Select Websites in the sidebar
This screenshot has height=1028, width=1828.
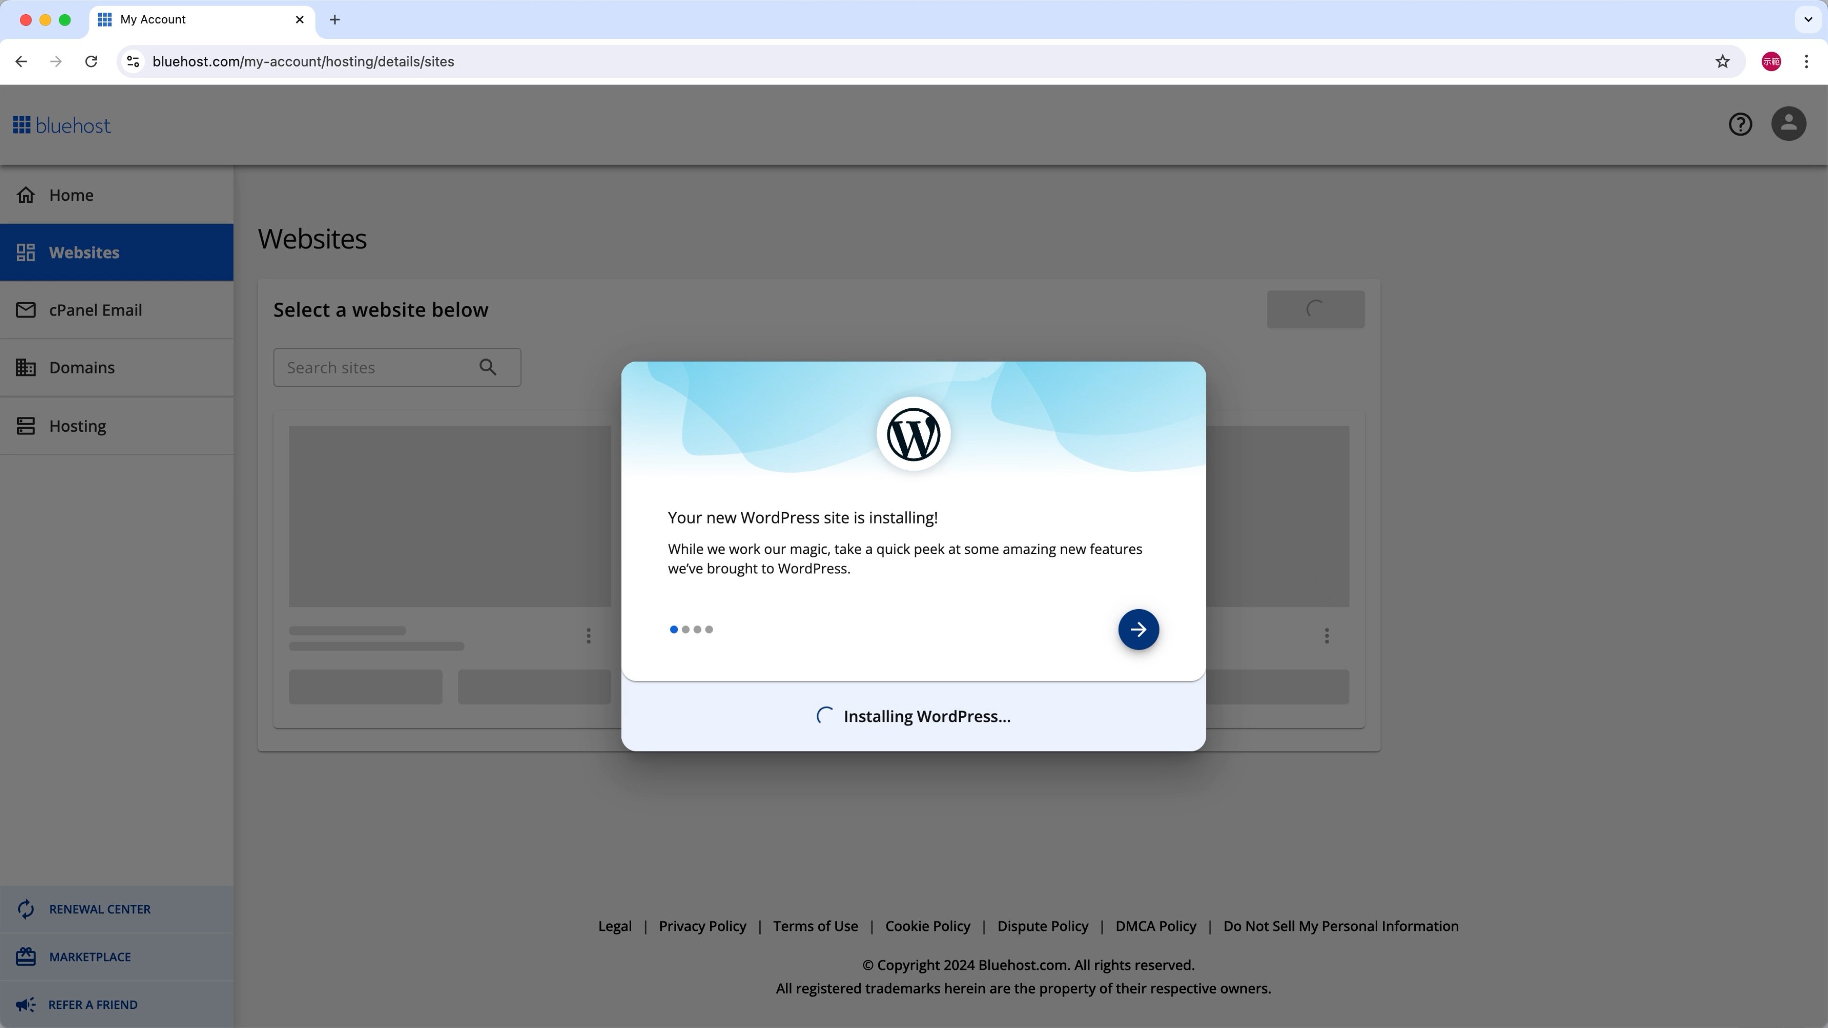click(x=116, y=253)
